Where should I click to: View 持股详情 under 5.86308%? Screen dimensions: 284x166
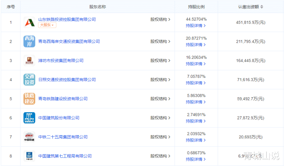coord(196,102)
